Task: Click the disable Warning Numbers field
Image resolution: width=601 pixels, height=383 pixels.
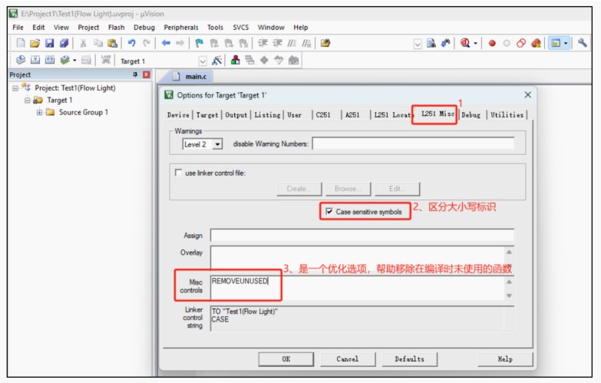Action: point(412,144)
